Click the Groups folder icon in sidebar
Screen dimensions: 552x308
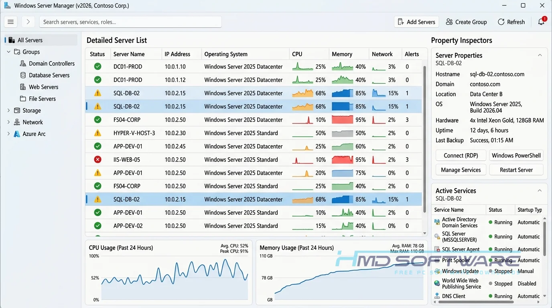17,52
